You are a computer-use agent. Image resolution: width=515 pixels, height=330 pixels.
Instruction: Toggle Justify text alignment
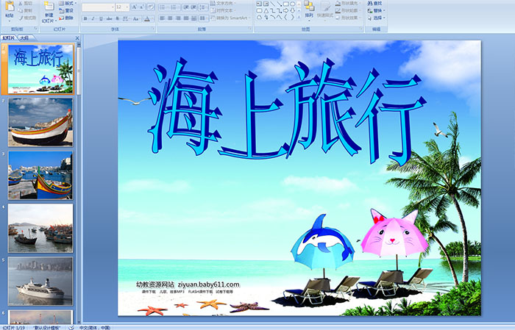(x=186, y=18)
